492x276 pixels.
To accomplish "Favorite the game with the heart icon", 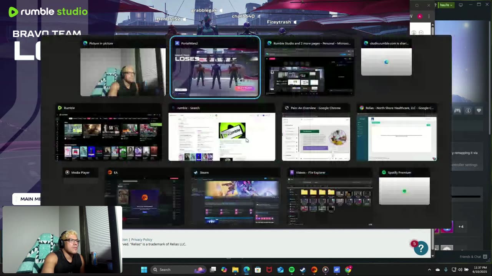I will [x=479, y=111].
